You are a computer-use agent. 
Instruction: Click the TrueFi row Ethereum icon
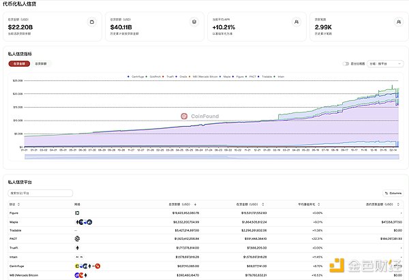pyautogui.click(x=76, y=248)
